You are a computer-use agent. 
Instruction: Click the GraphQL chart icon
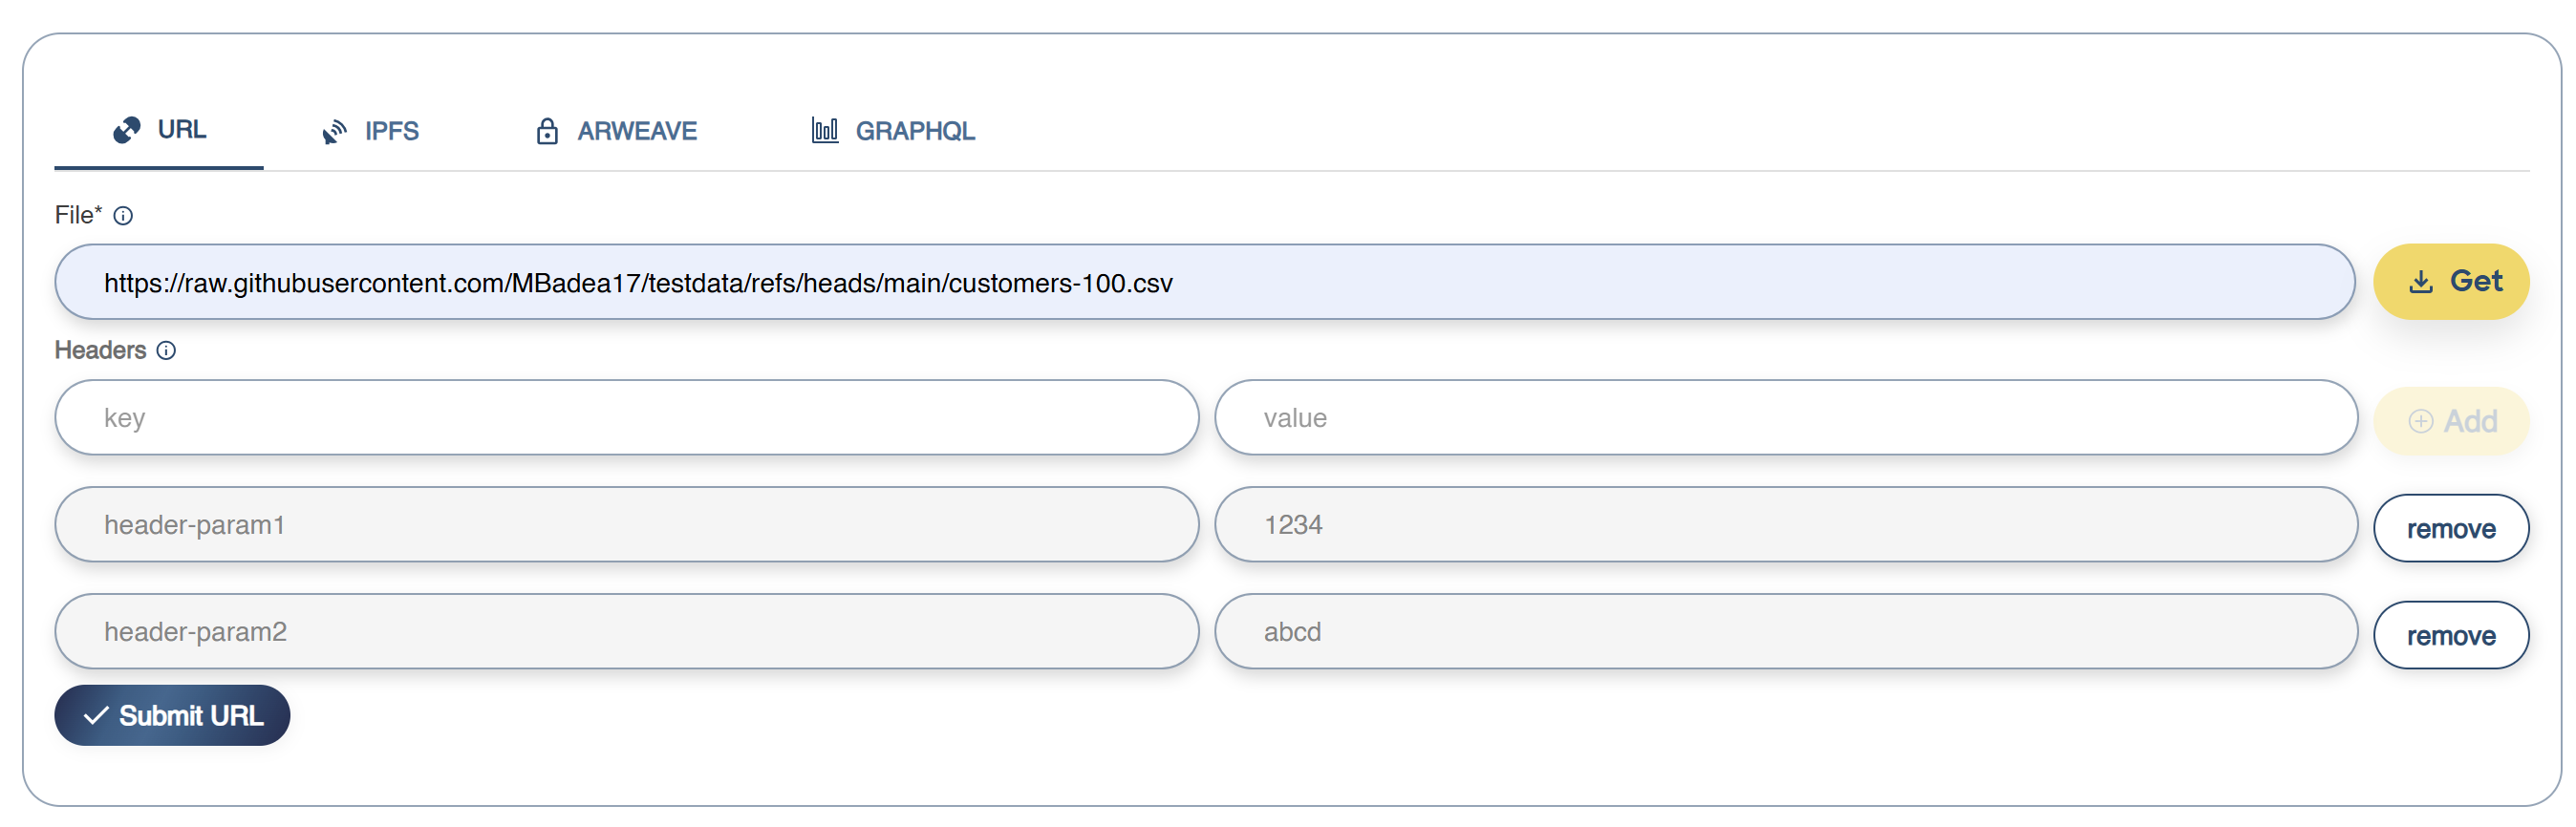point(824,130)
